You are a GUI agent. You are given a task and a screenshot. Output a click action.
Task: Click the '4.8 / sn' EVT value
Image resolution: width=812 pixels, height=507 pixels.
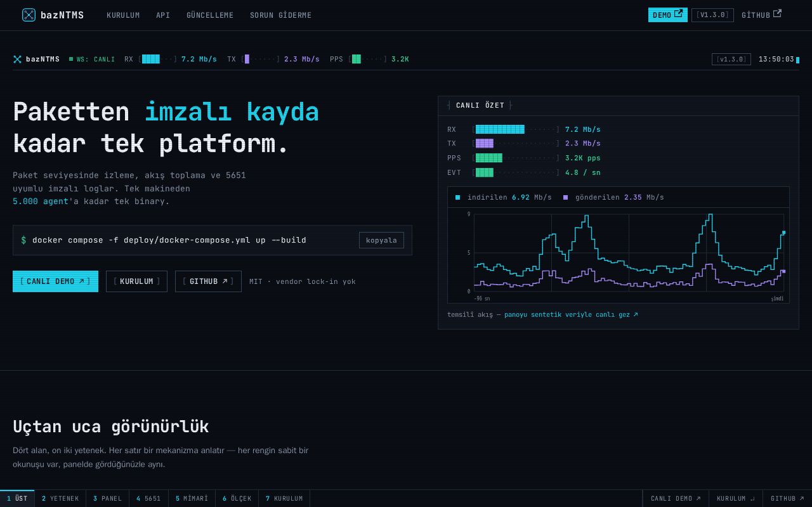tap(583, 172)
